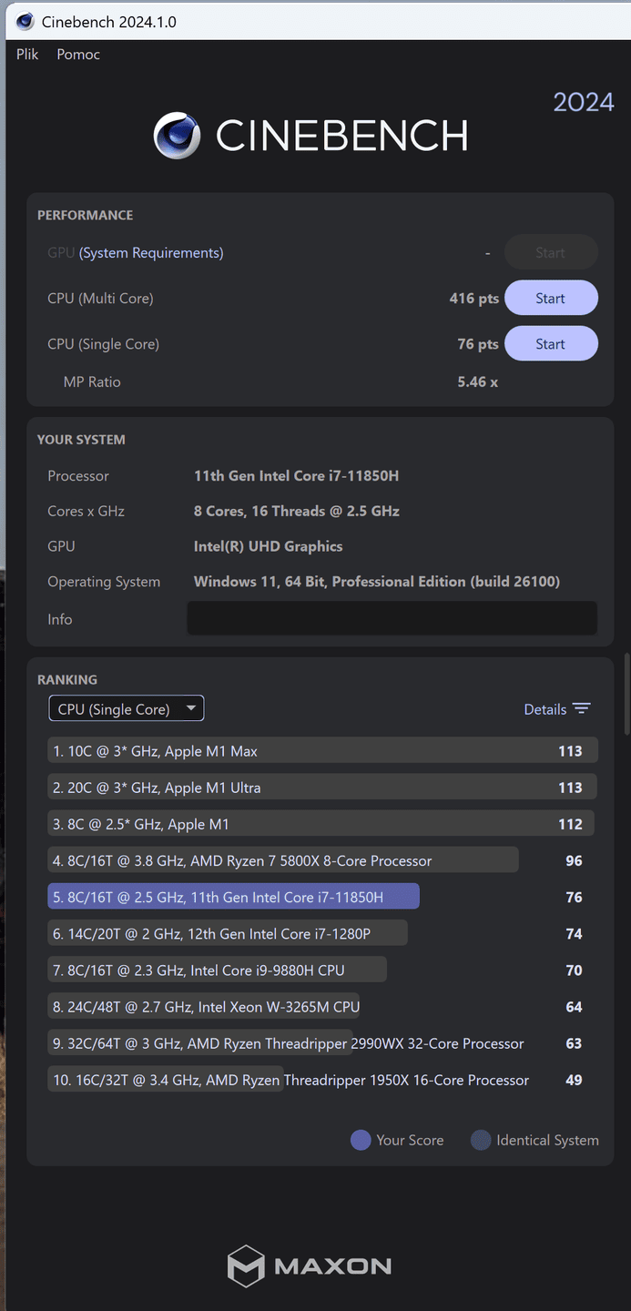Click the Intel(R) UHD Graphics value
631x1311 pixels.
[269, 546]
